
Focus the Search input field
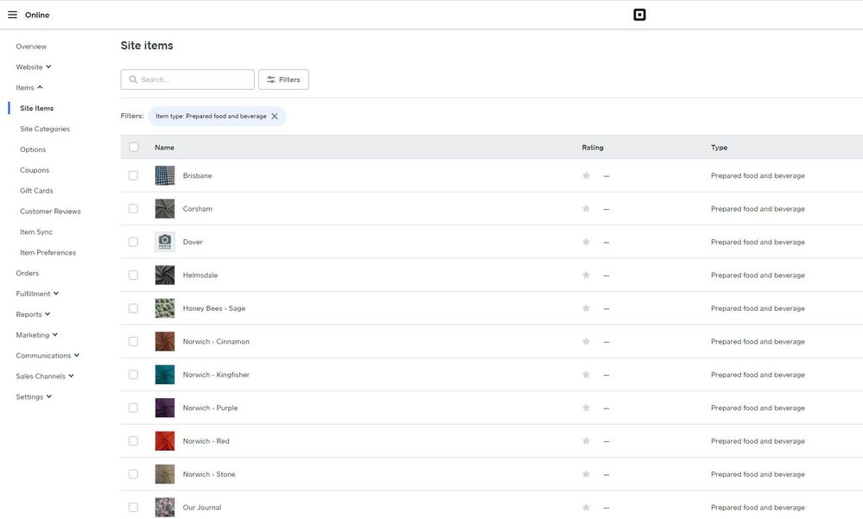(187, 79)
